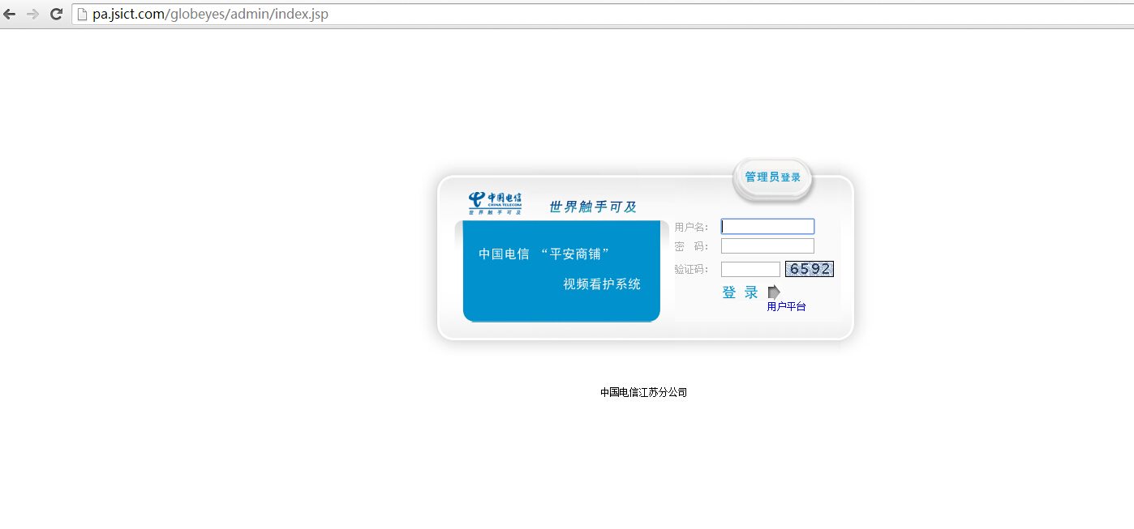This screenshot has height=529, width=1134.
Task: Focus the 用户名 username field
Action: [767, 227]
